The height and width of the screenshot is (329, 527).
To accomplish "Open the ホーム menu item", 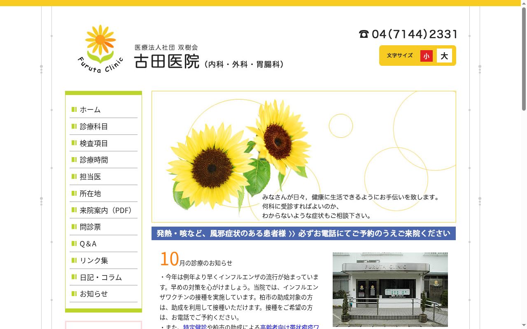I will (x=103, y=109).
